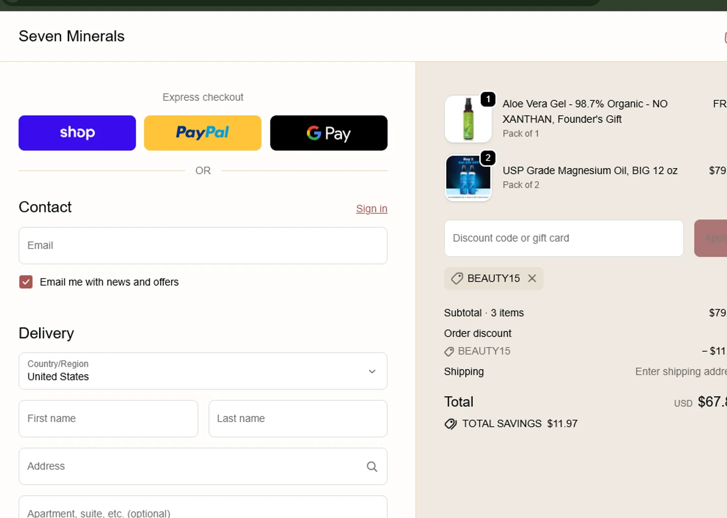Click 'Subtotal · 3 items' text
The image size is (727, 518).
(x=484, y=313)
